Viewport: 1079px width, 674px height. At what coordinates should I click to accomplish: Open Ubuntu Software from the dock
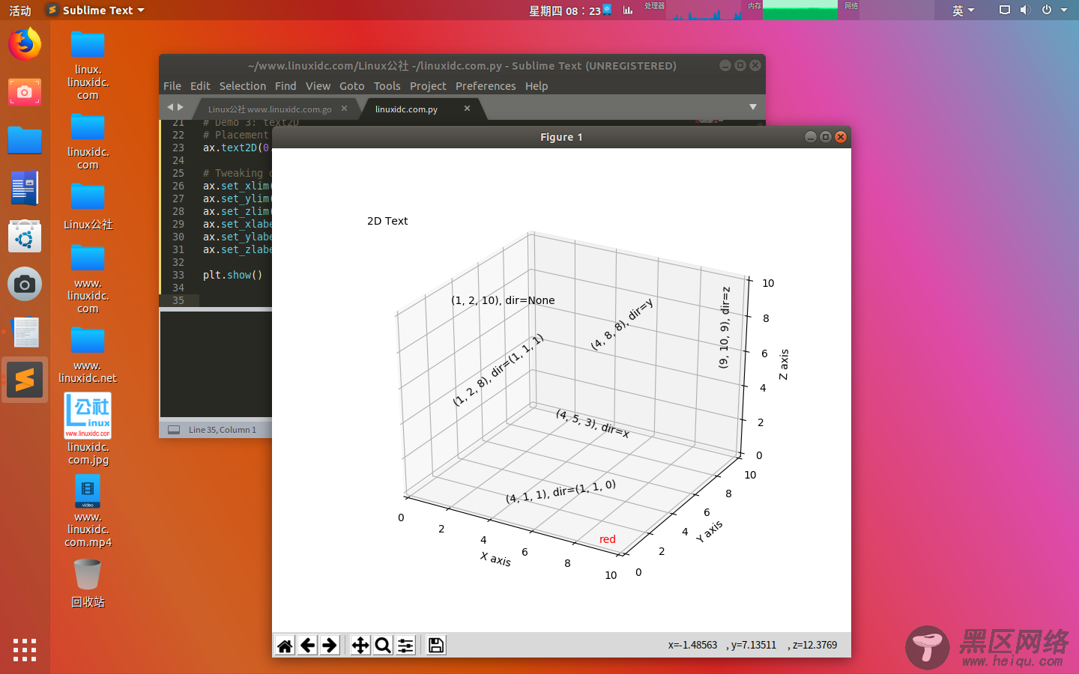25,236
